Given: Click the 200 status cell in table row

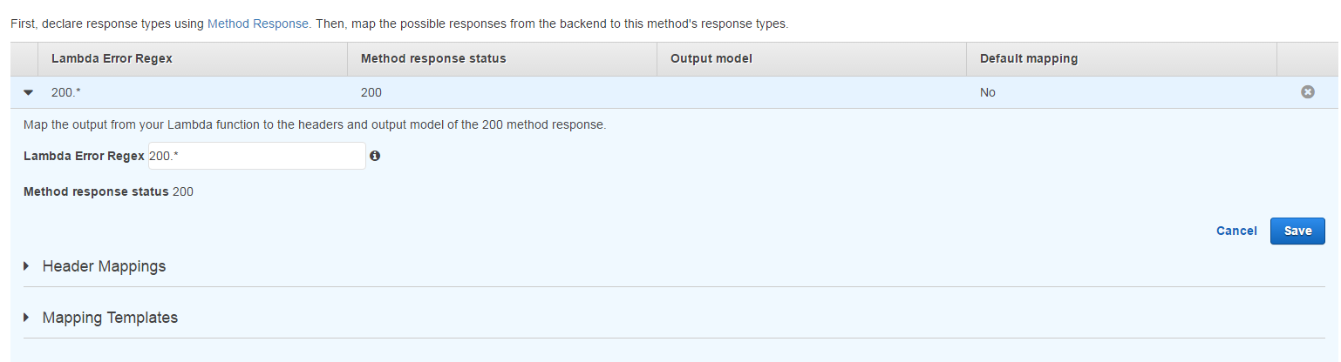Looking at the screenshot, I should pos(371,92).
